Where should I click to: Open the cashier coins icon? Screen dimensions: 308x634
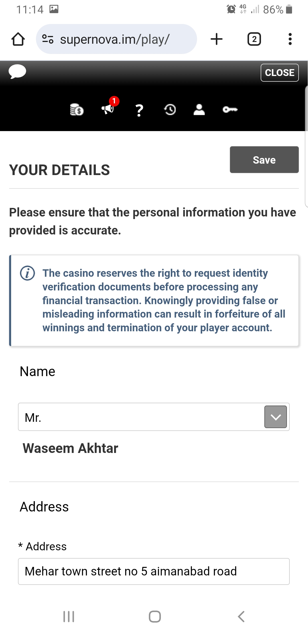point(76,110)
